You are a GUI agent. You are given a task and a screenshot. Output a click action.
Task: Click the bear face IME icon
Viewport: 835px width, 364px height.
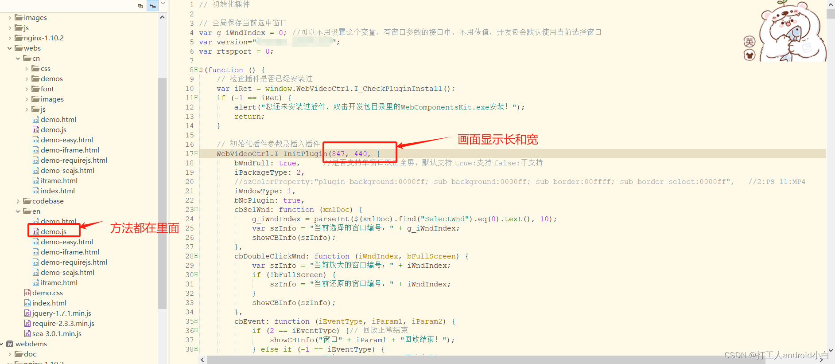point(750,55)
